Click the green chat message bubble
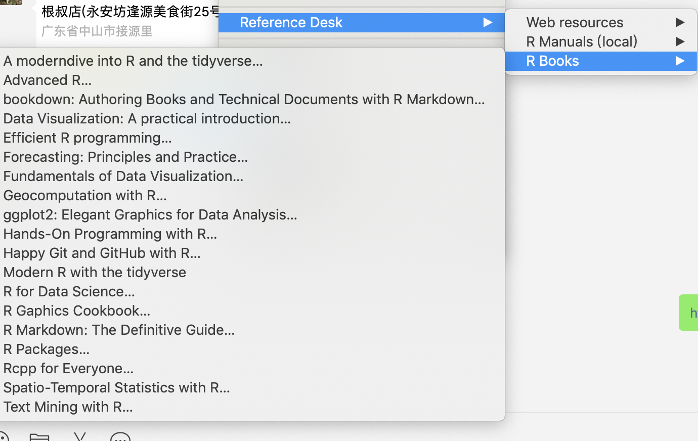Screen dimensions: 698x441 [689, 313]
